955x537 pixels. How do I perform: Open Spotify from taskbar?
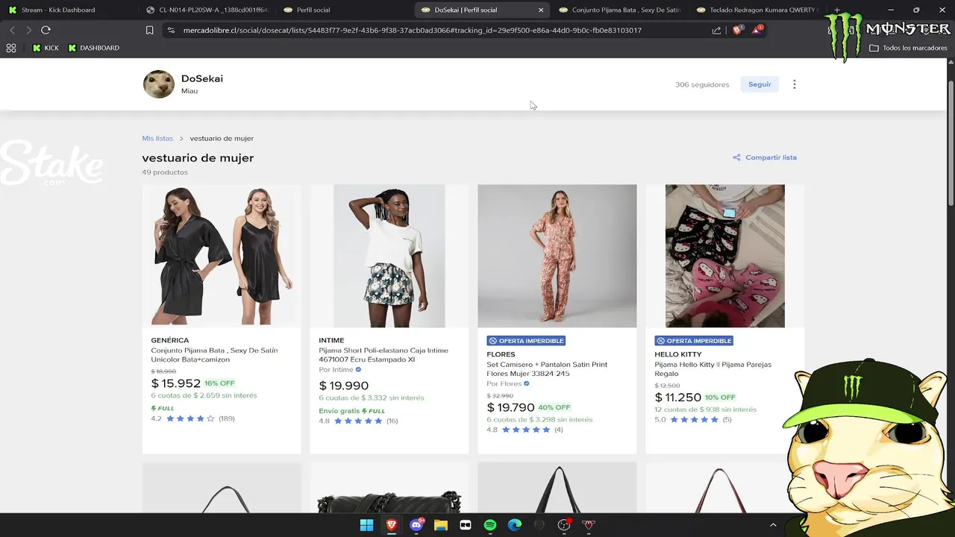coord(490,525)
